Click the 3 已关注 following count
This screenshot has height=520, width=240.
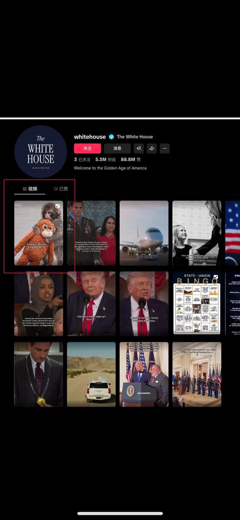tap(82, 159)
